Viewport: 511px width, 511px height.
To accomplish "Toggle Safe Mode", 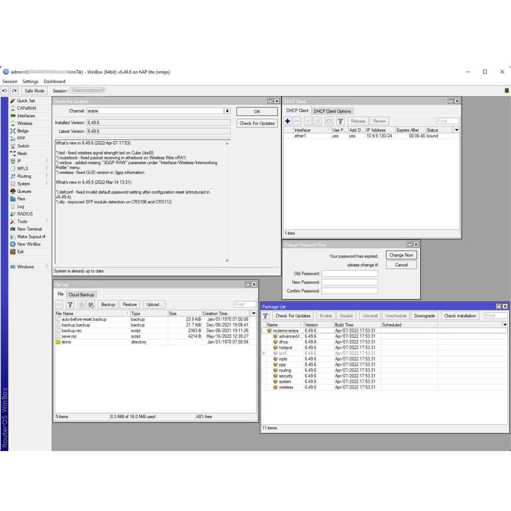I will 35,91.
